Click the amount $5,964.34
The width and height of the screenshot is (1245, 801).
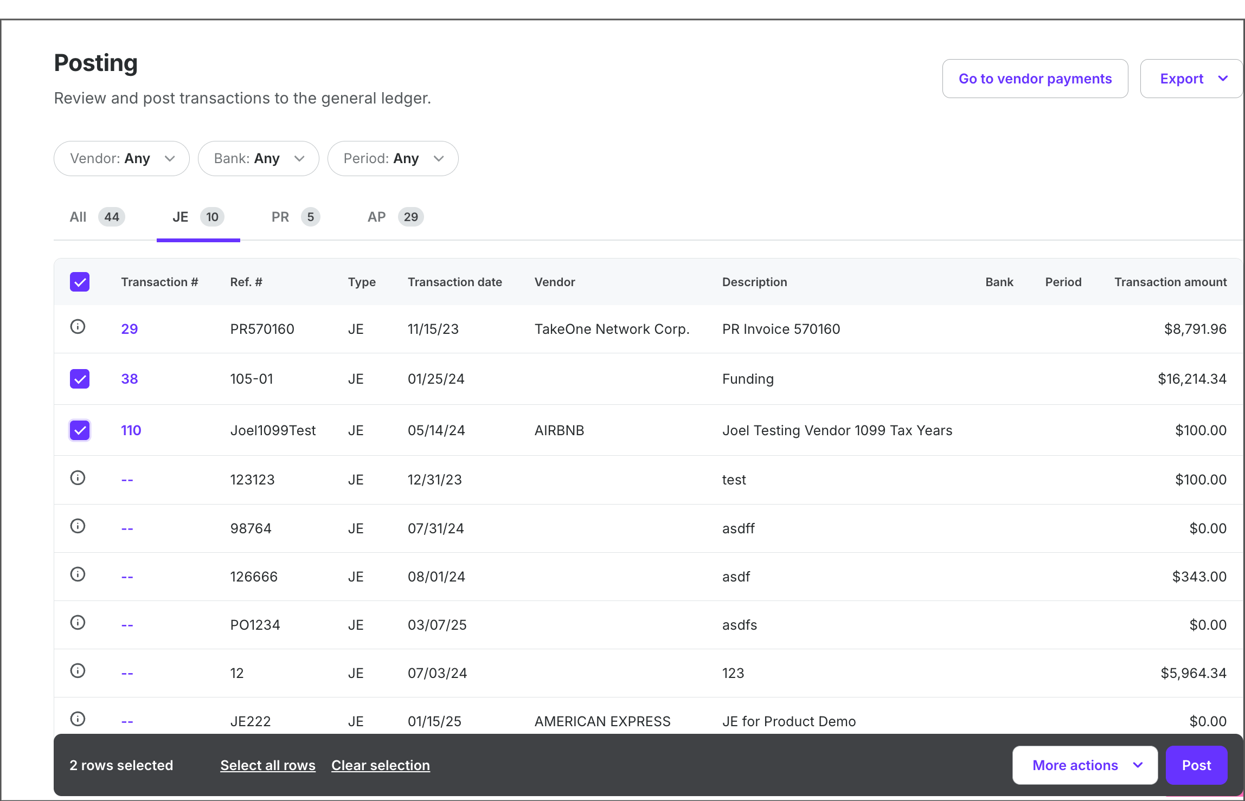tap(1193, 673)
